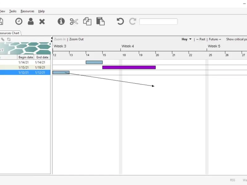The image size is (247, 185).
Task: Click the New Resource person icon
Action: click(x=31, y=21)
